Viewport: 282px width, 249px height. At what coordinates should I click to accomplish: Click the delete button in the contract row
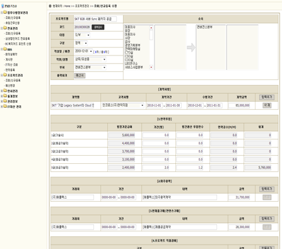(x=267, y=105)
